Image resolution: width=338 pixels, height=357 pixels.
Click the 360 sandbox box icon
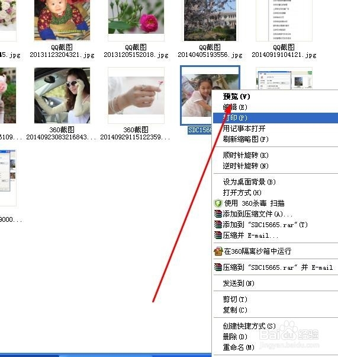pyautogui.click(x=218, y=251)
